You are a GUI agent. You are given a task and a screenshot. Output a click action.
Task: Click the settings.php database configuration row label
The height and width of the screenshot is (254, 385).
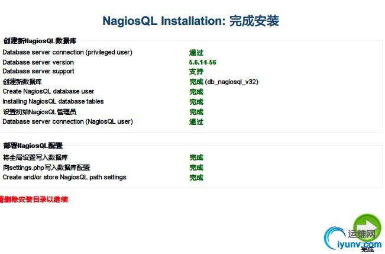pyautogui.click(x=46, y=168)
